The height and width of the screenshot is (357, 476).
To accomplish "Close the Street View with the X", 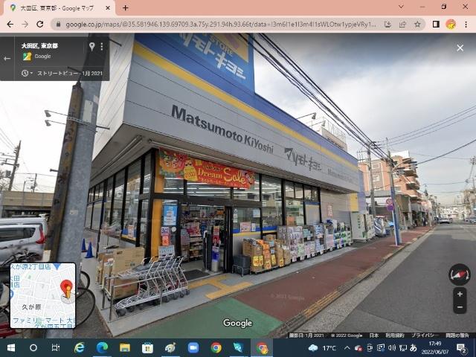I will pos(460,48).
